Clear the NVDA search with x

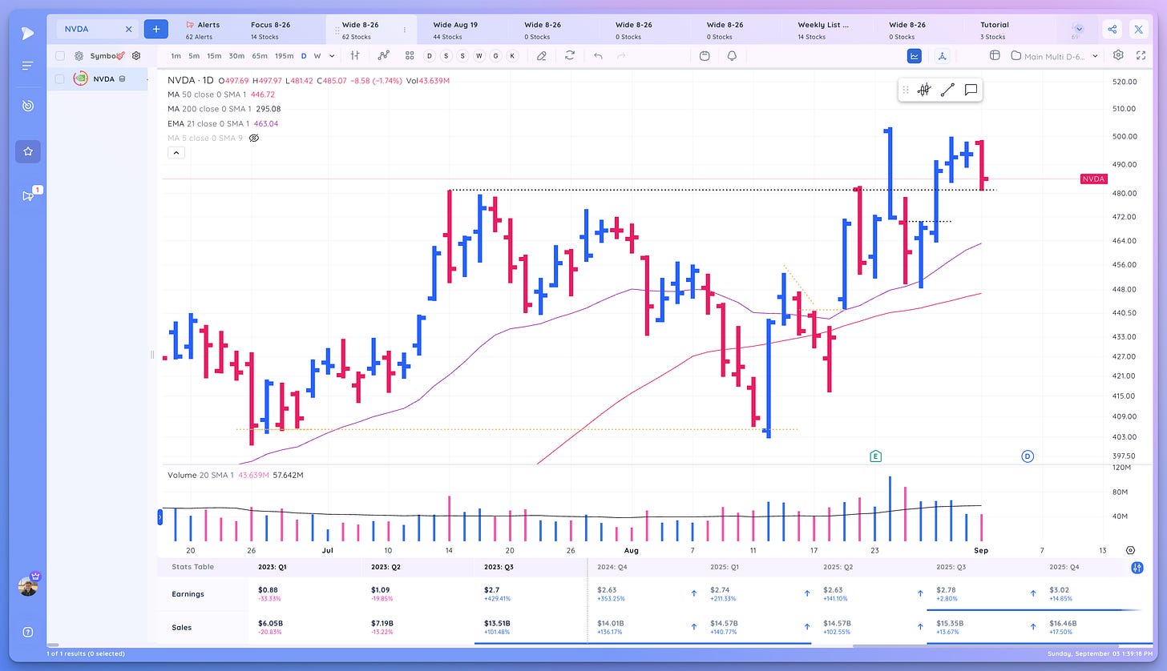point(128,29)
